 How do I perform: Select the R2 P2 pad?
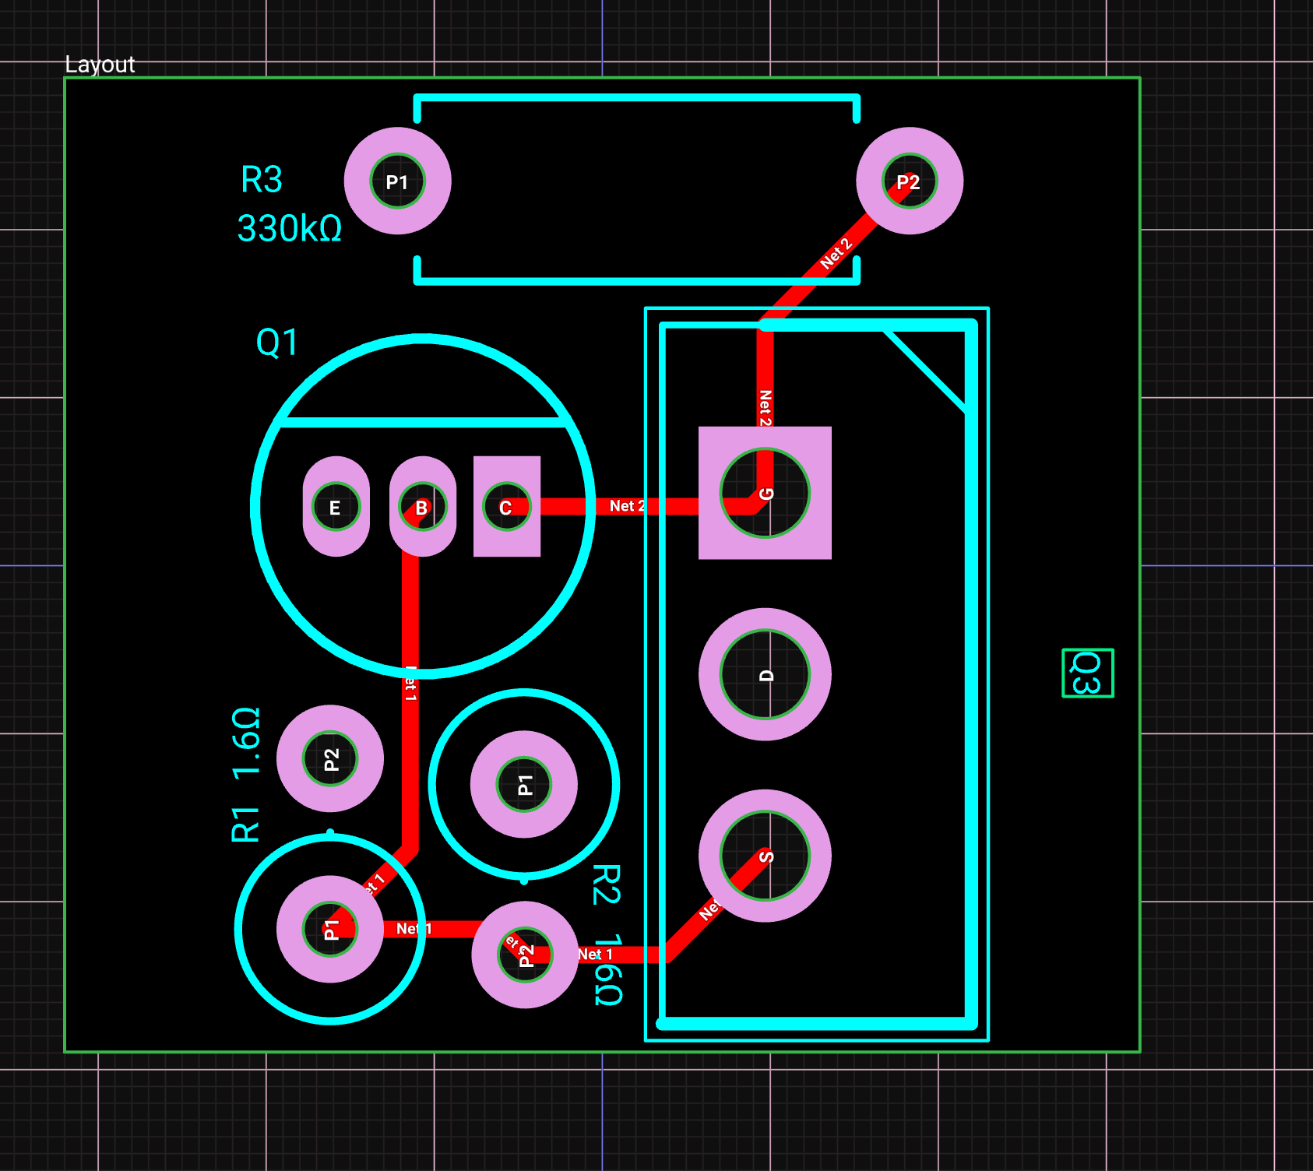(x=525, y=955)
